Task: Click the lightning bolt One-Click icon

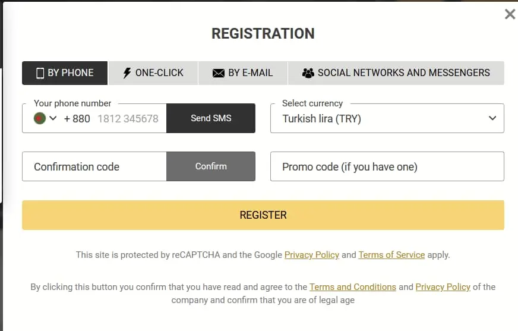Action: (127, 73)
